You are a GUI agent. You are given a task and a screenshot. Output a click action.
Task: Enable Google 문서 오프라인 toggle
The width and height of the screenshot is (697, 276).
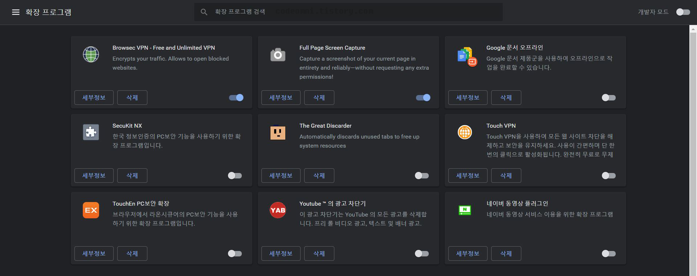(609, 98)
